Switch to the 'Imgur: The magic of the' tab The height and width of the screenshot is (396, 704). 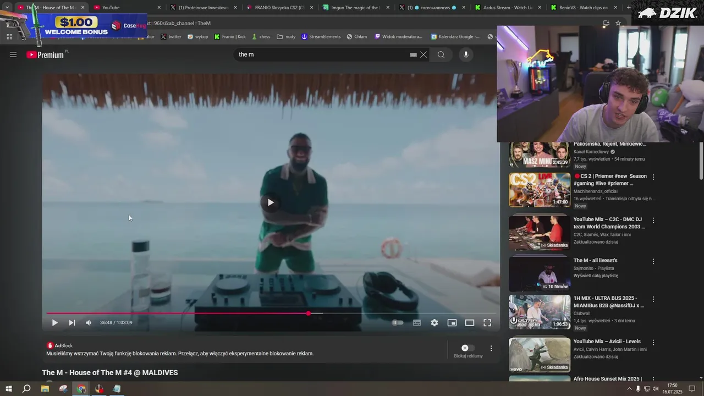(356, 8)
